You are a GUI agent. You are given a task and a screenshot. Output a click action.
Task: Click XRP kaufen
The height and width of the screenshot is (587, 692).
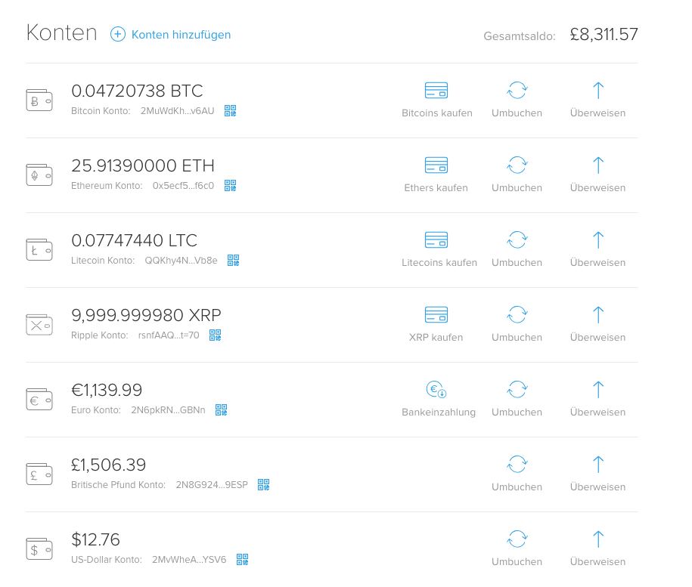click(436, 324)
